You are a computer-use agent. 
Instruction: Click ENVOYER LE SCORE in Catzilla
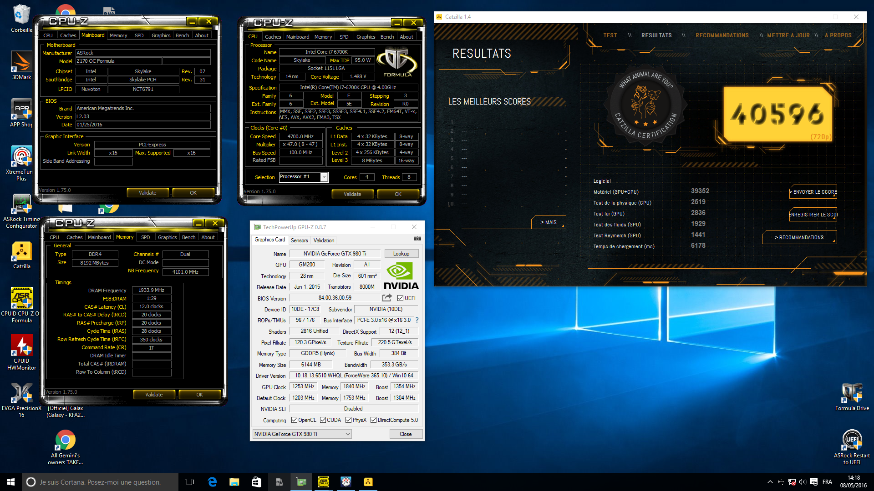pyautogui.click(x=813, y=192)
